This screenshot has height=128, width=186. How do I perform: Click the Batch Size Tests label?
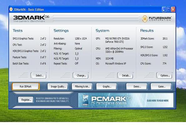pyautogui.click(x=21, y=63)
